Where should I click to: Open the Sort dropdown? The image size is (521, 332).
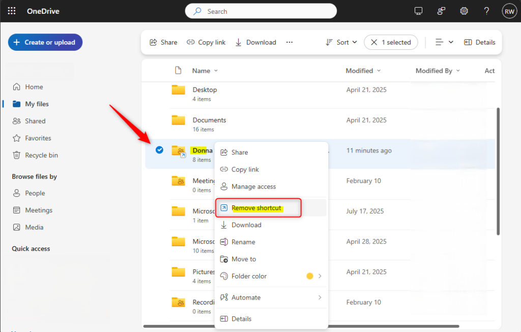coord(341,42)
